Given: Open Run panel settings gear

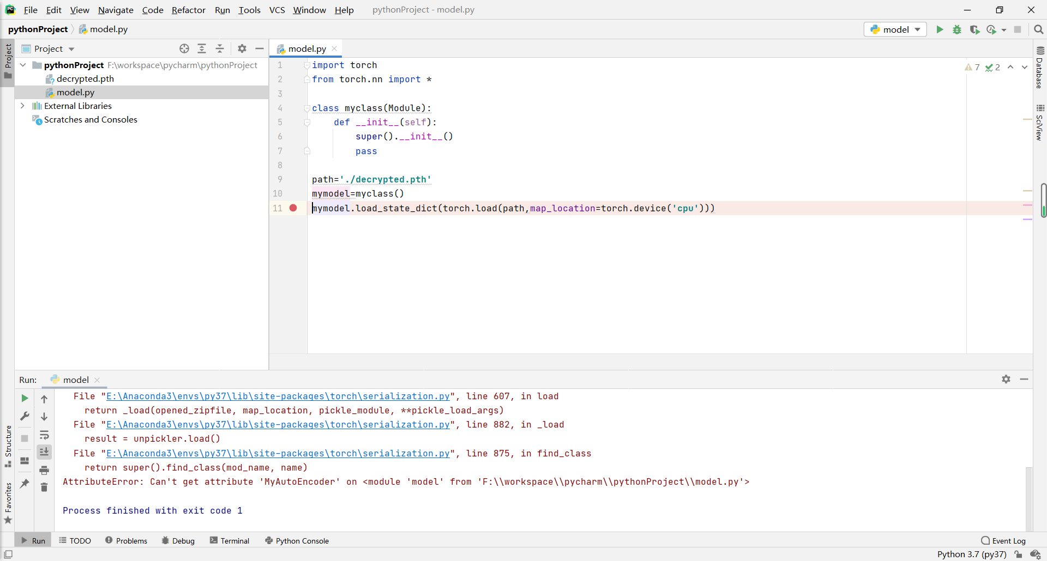Looking at the screenshot, I should [1006, 379].
